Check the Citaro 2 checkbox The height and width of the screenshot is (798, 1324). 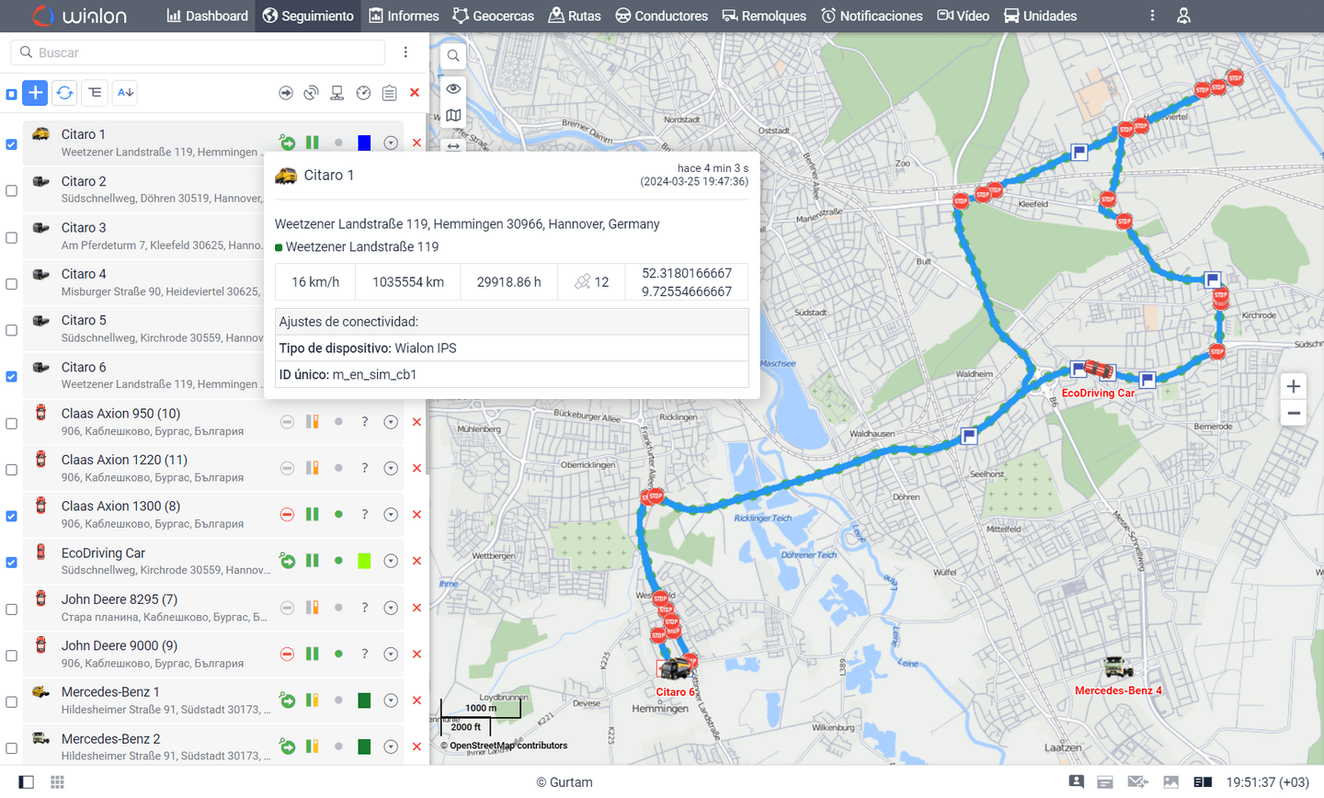click(11, 190)
